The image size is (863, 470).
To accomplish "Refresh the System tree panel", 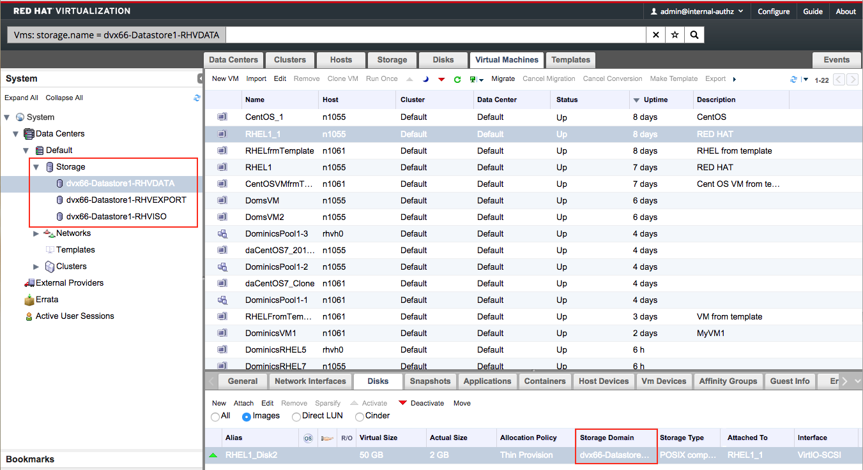I will click(197, 98).
